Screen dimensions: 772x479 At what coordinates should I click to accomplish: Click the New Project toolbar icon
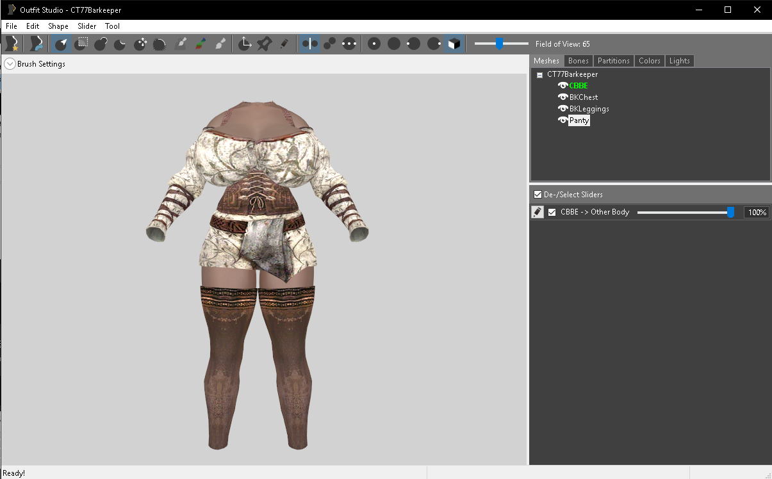pos(12,44)
